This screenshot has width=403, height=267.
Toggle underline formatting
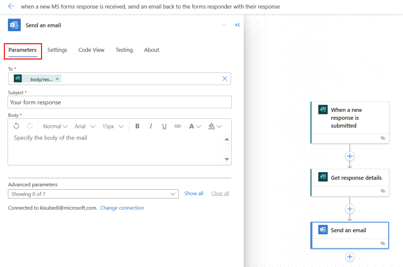point(164,126)
